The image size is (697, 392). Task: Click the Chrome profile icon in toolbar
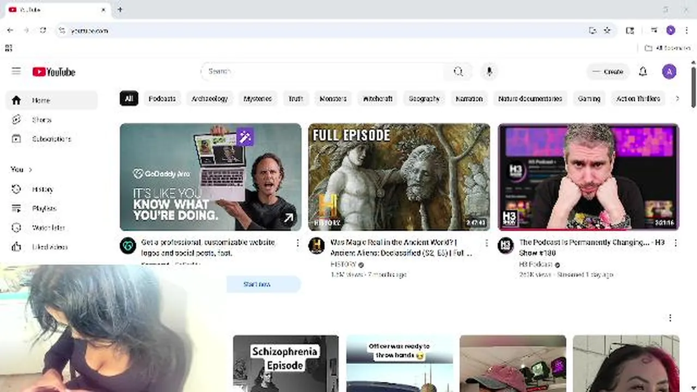(x=670, y=30)
